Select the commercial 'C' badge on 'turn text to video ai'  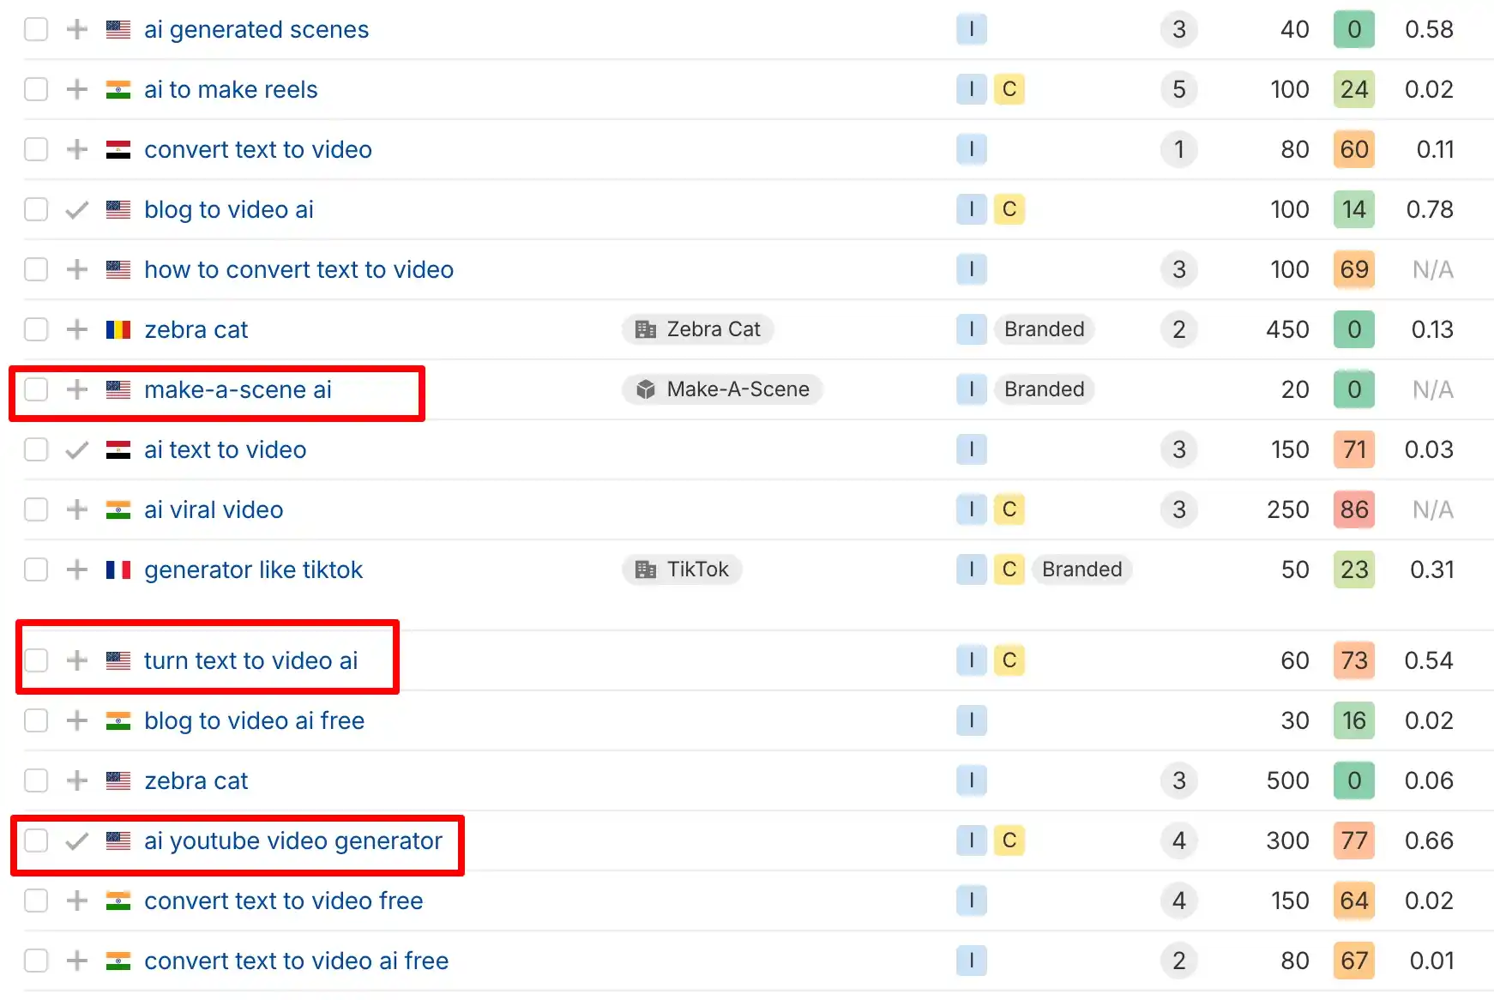(1009, 660)
